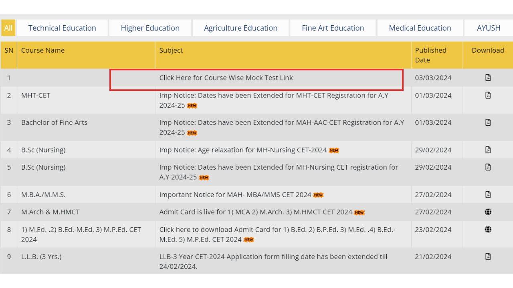
Task: Download PDF for LLB-3 Year extension notice
Action: [x=487, y=256]
